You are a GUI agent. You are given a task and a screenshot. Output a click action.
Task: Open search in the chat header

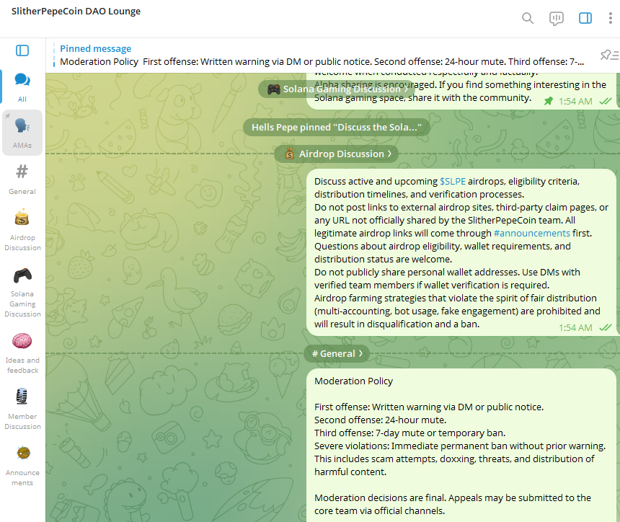[x=528, y=18]
